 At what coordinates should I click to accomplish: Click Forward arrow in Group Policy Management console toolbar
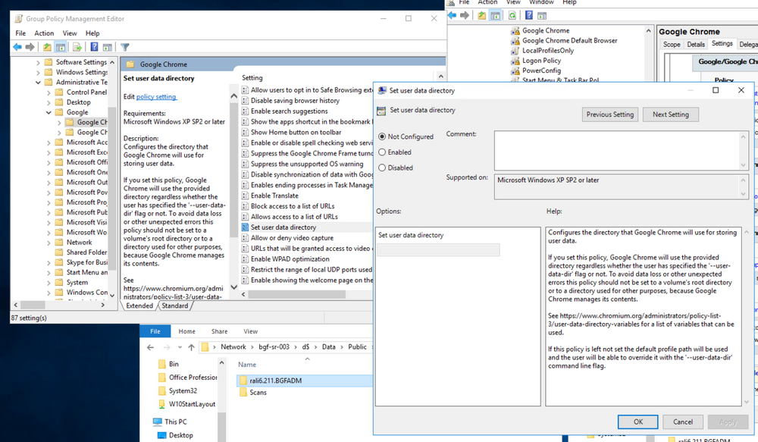click(x=465, y=15)
